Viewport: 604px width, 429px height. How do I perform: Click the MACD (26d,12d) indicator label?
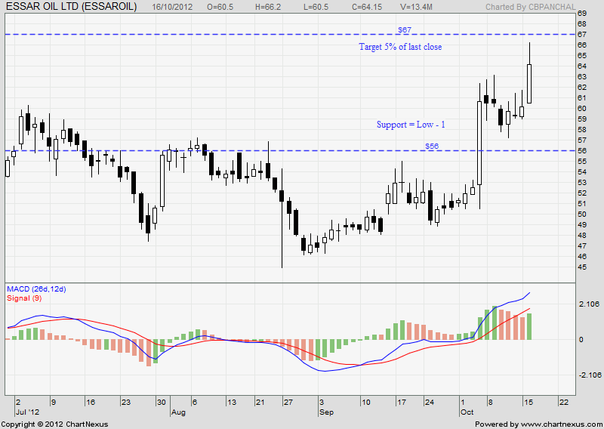36,289
